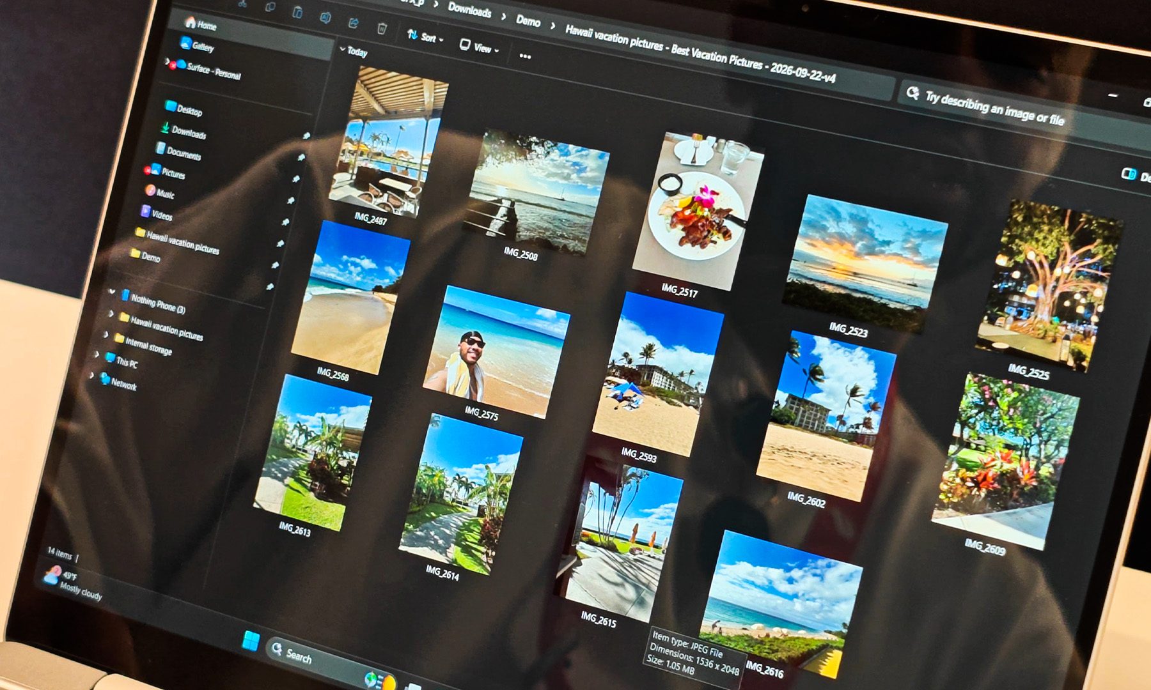The image size is (1151, 690).
Task: Open pinned Hawaii vacation pictures quick-access folder
Action: click(177, 241)
